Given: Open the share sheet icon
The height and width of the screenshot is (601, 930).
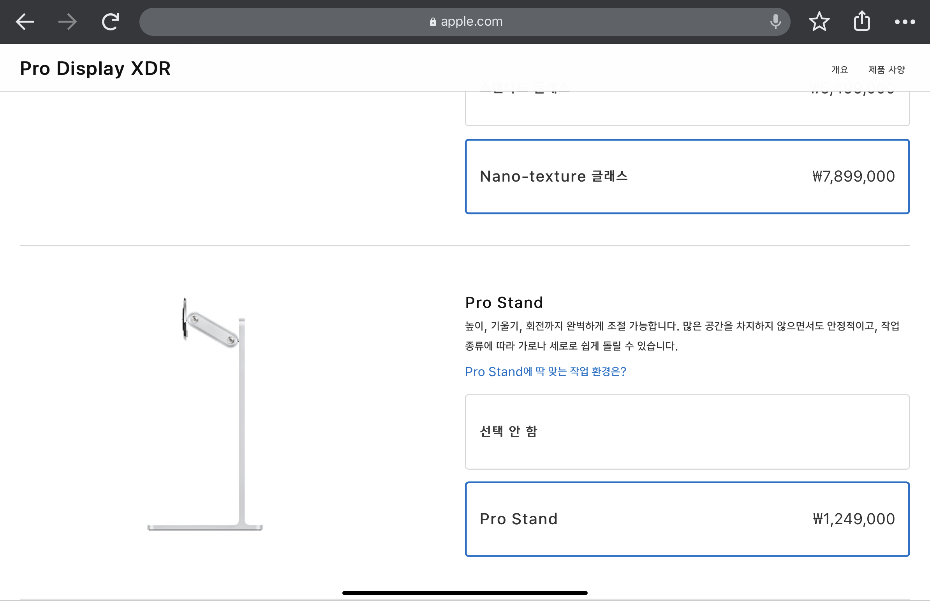Looking at the screenshot, I should pyautogui.click(x=862, y=21).
